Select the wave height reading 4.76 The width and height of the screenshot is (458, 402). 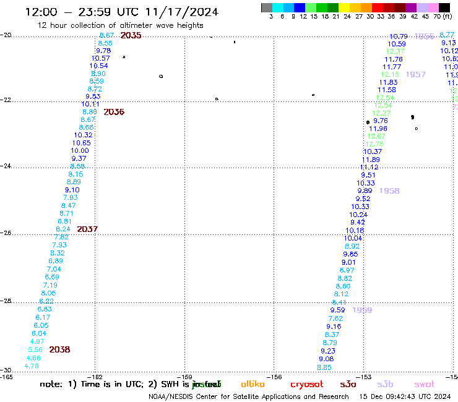click(32, 366)
